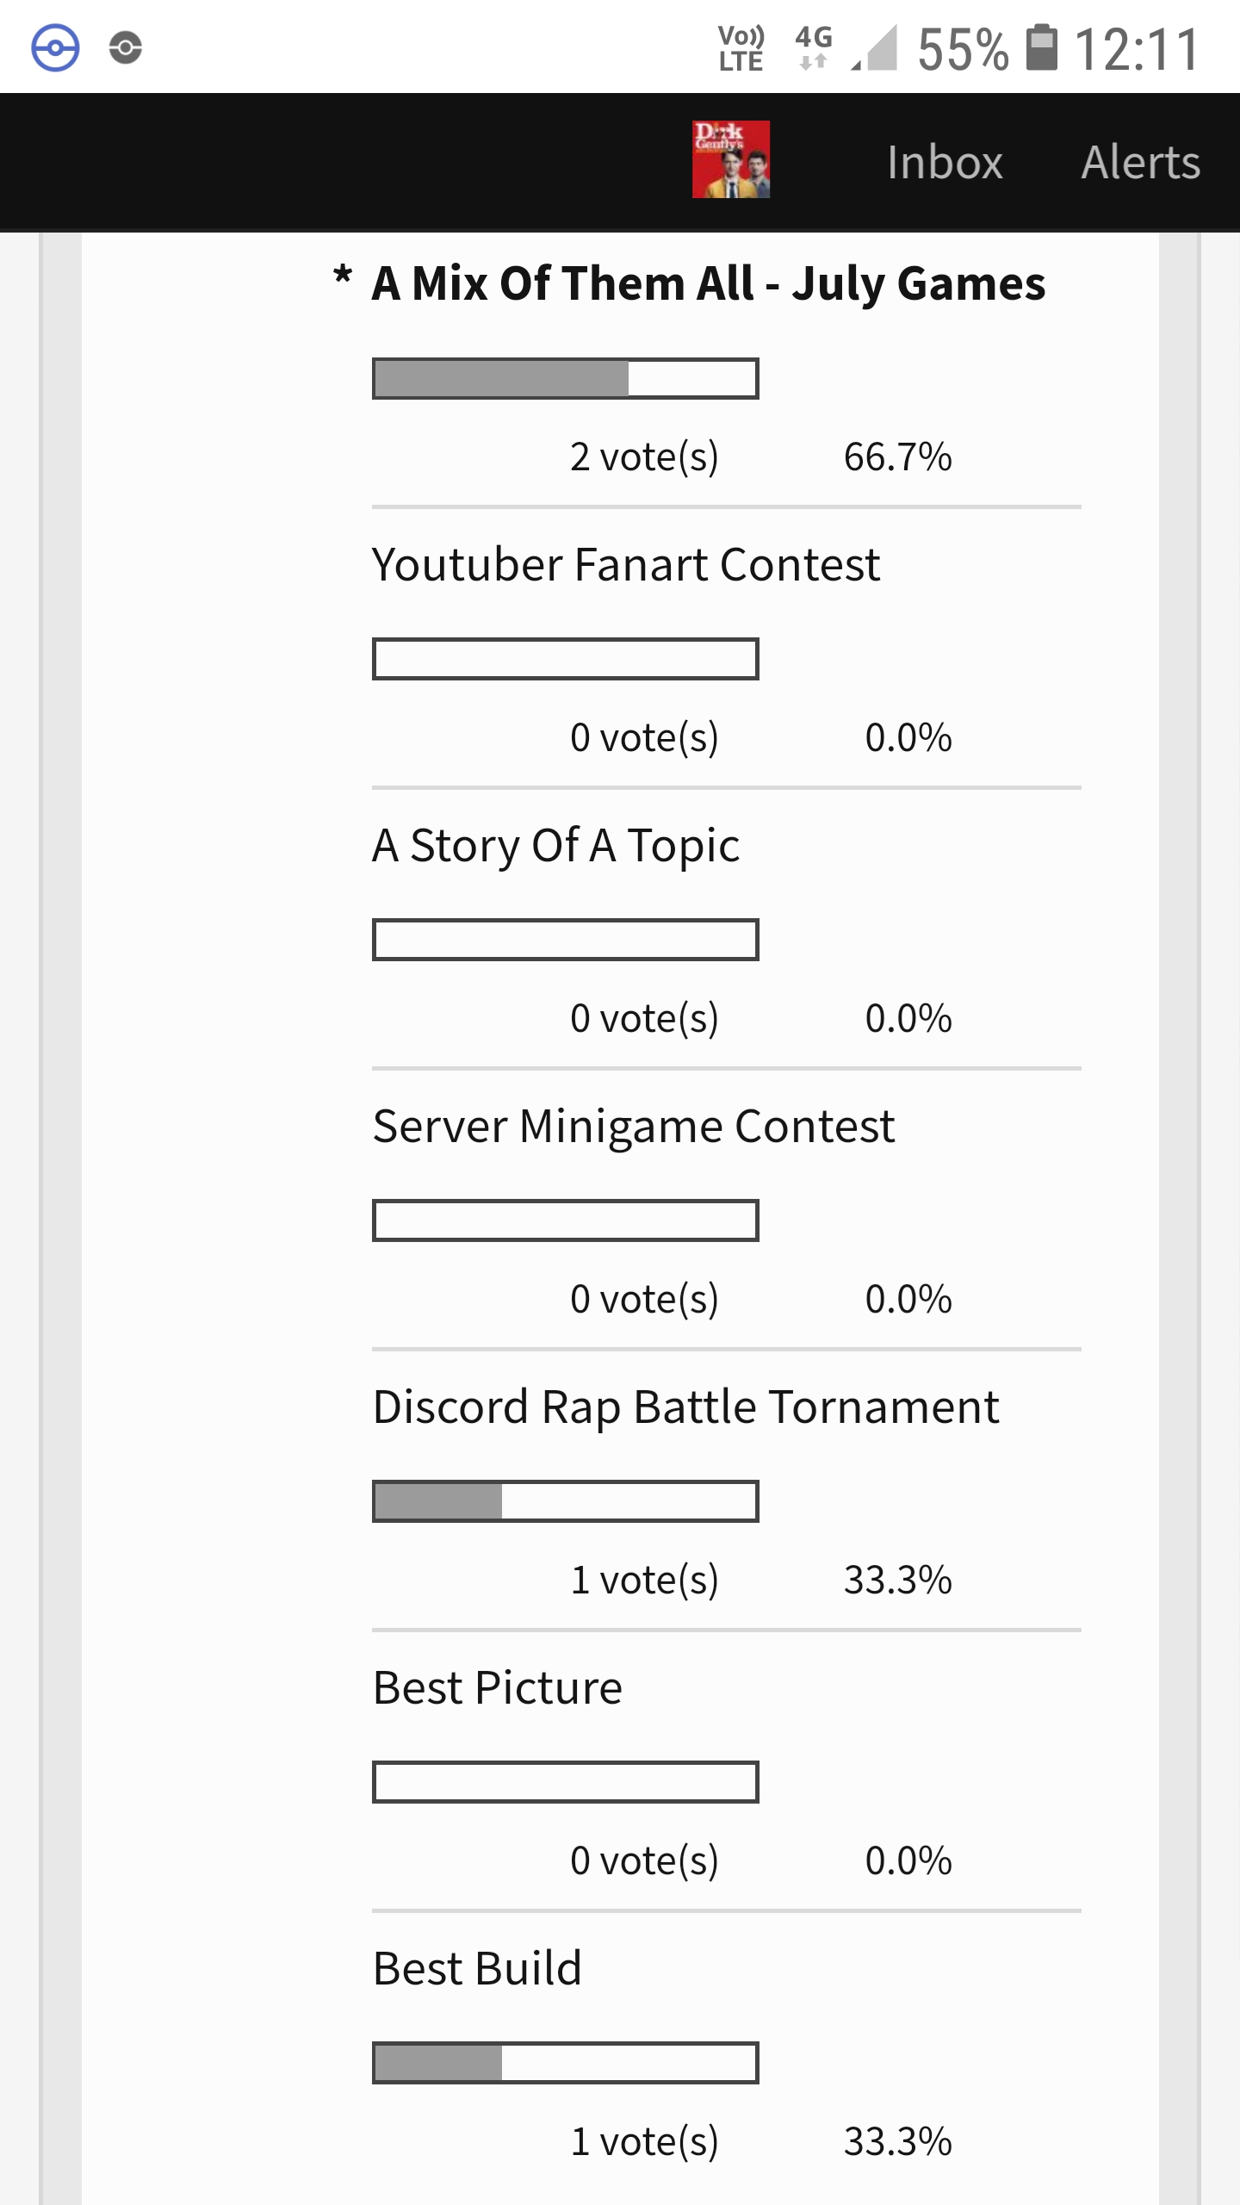Click A Mix Of Them All - July Games title

tap(709, 284)
